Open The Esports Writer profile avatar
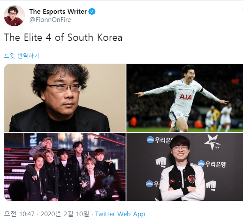 pos(14,15)
